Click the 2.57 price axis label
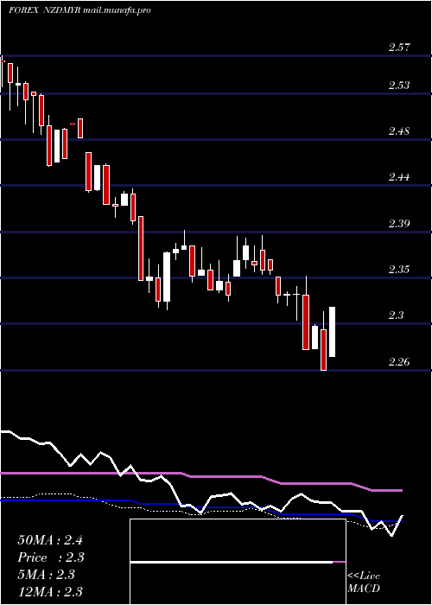The height and width of the screenshot is (605, 432). [x=399, y=48]
